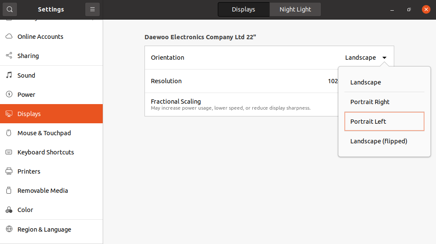Click the Power icon in sidebar
The width and height of the screenshot is (436, 244).
[x=9, y=94]
